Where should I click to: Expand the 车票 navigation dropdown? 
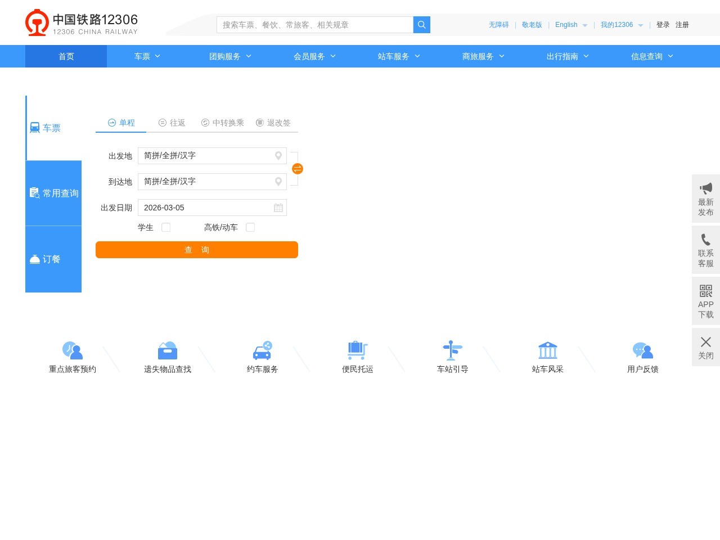pyautogui.click(x=147, y=56)
